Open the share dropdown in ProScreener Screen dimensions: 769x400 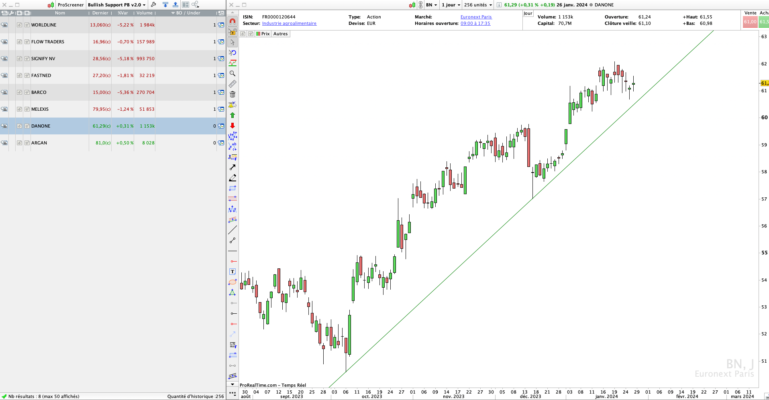point(196,5)
